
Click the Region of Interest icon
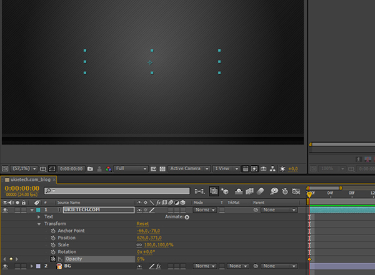tap(153, 169)
